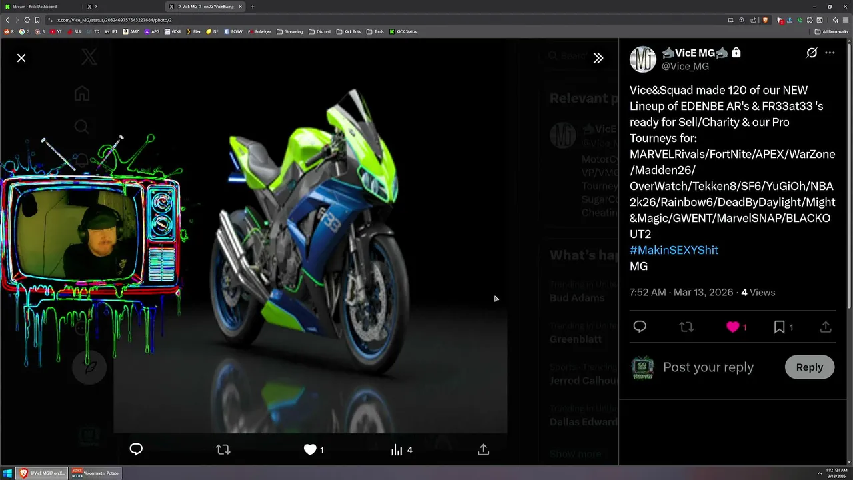
Task: Repost from the tweet panel retweet icon
Action: (x=686, y=327)
